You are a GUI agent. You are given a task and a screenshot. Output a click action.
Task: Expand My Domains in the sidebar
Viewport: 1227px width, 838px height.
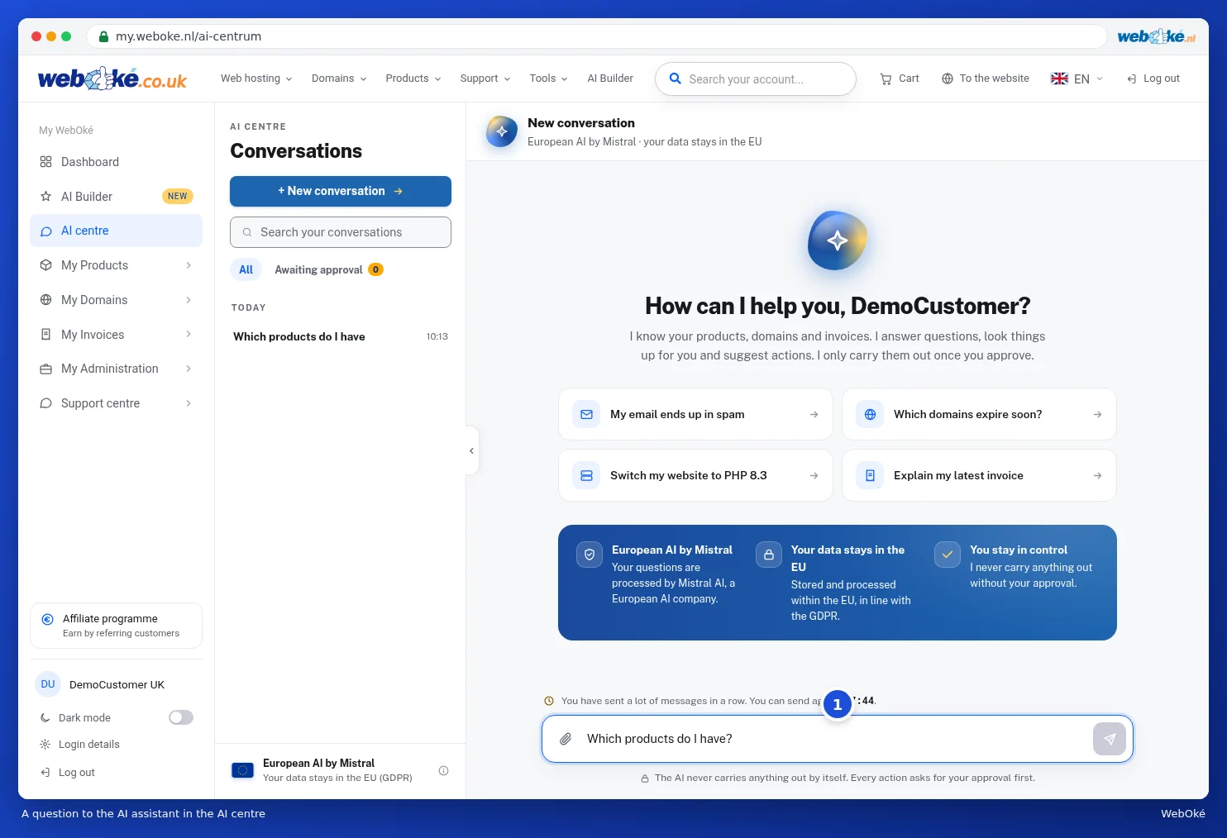coord(116,300)
